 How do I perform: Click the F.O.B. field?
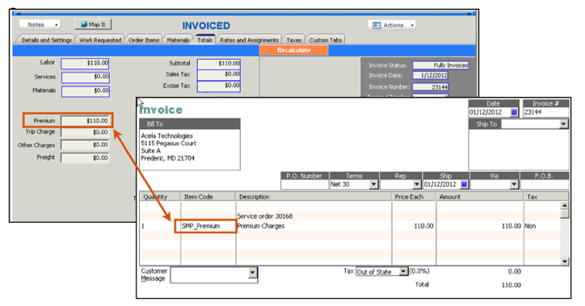coord(545,185)
